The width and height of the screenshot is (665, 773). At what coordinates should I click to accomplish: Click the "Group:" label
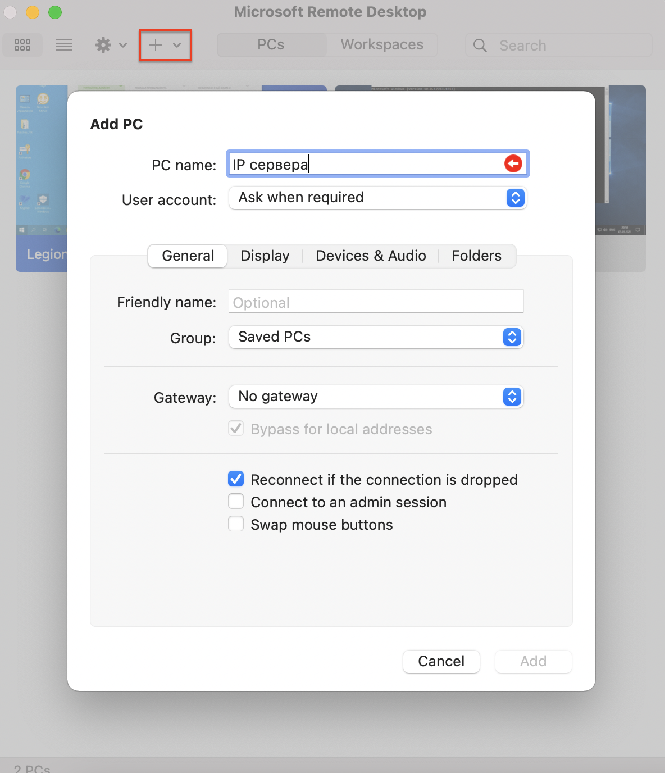(193, 338)
